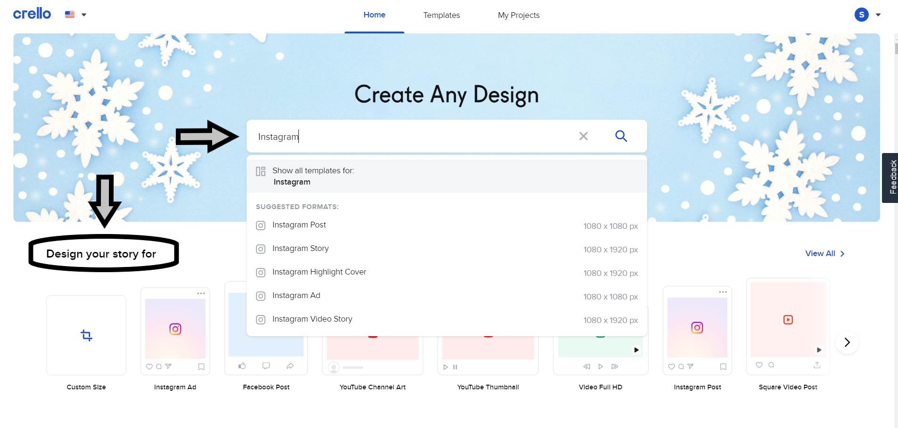Click three-dots on Instagram Ad card

[x=201, y=293]
